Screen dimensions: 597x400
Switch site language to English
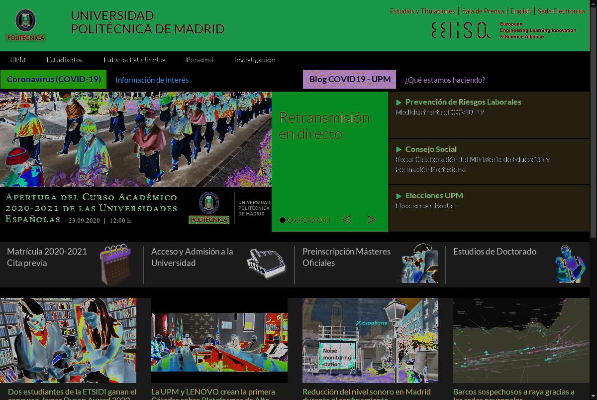(x=520, y=11)
